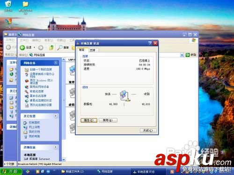234x175 pixels.
Task: Open the 文件(F) menu in 网络连接 window
Action: point(24,40)
